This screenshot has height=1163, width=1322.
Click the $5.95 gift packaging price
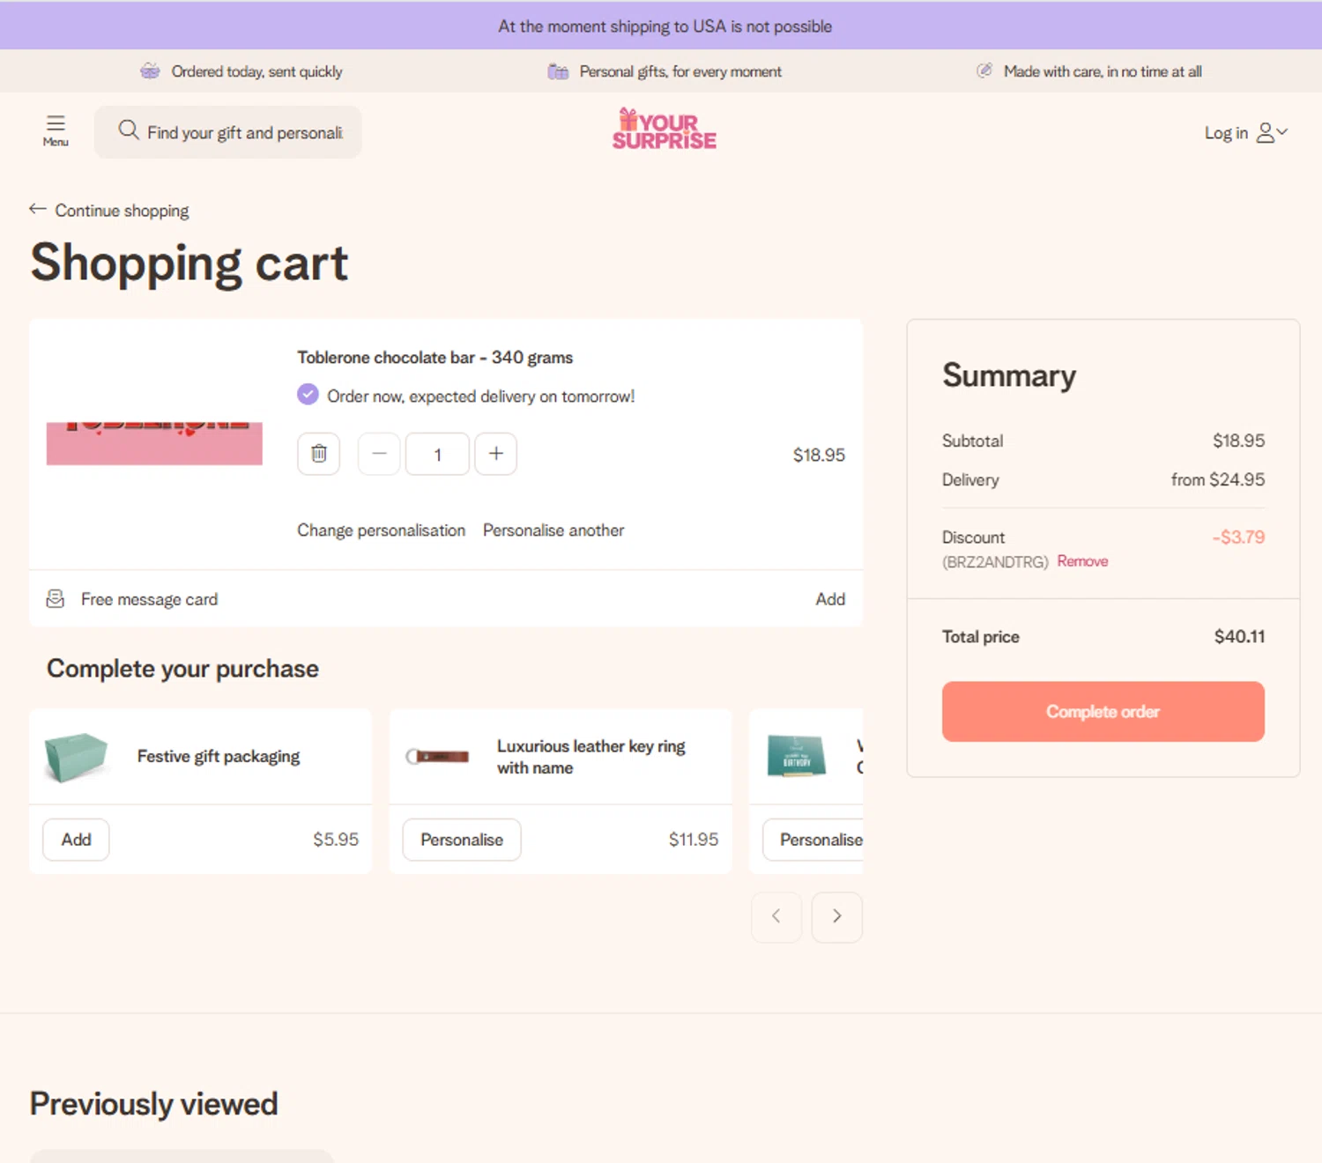point(336,840)
